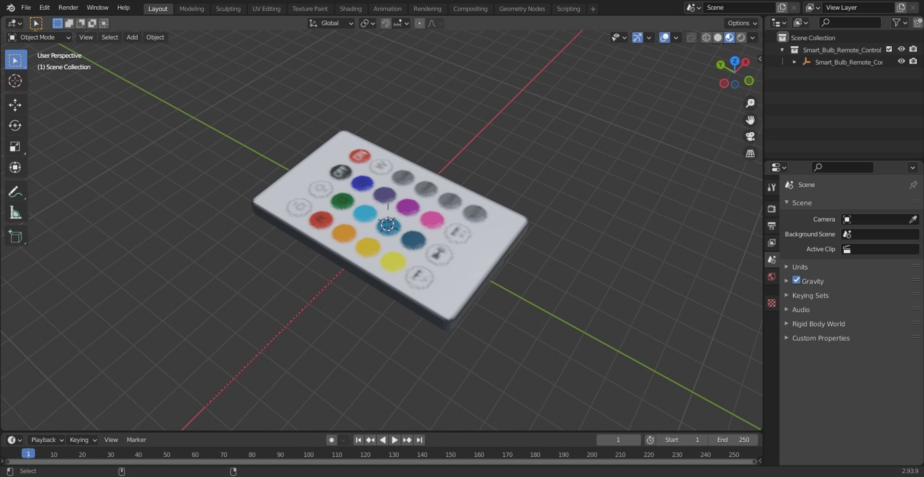Open the Texture properties tab
Screen dimensions: 924x477
771,303
